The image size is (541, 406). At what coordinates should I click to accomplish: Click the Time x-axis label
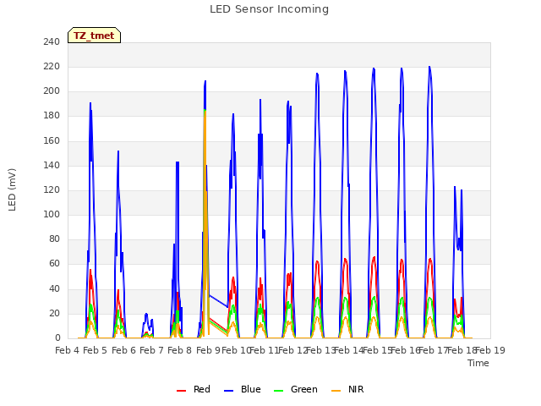478,363
